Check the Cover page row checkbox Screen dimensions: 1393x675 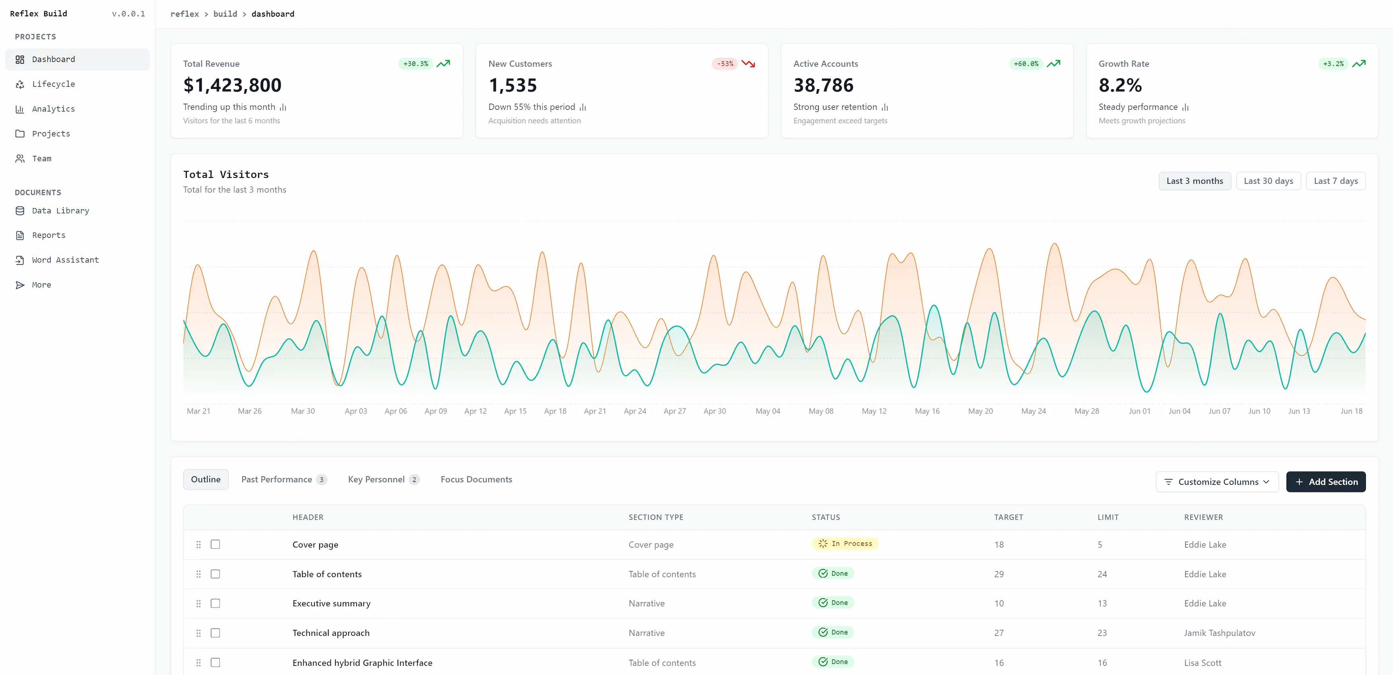[215, 544]
